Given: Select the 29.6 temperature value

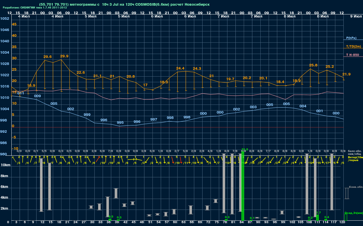Looking at the screenshot, I should [48, 57].
